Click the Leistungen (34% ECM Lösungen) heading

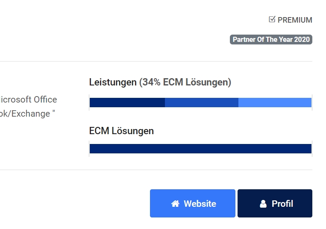[x=160, y=82]
